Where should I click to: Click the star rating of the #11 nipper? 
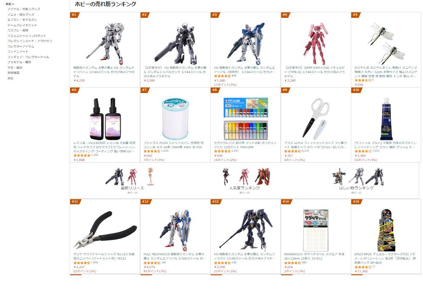pyautogui.click(x=82, y=263)
